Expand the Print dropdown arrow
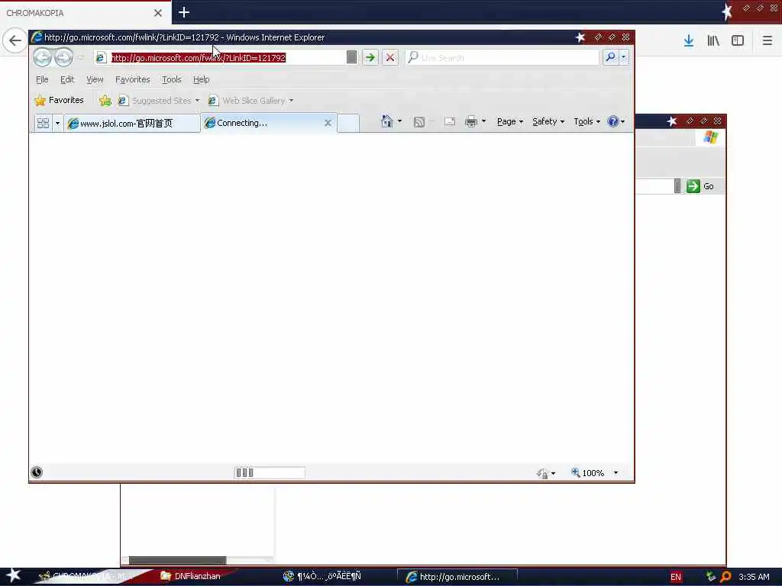782x586 pixels. tap(483, 121)
